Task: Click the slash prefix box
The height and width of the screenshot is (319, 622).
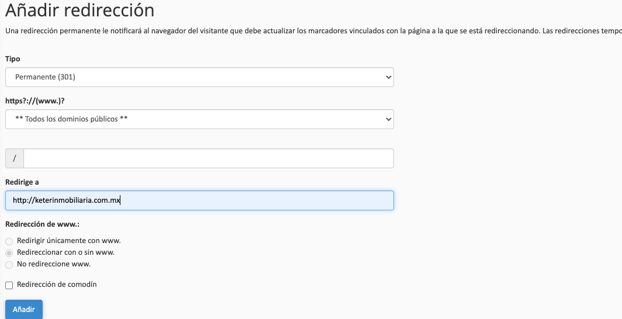Action: coord(15,158)
